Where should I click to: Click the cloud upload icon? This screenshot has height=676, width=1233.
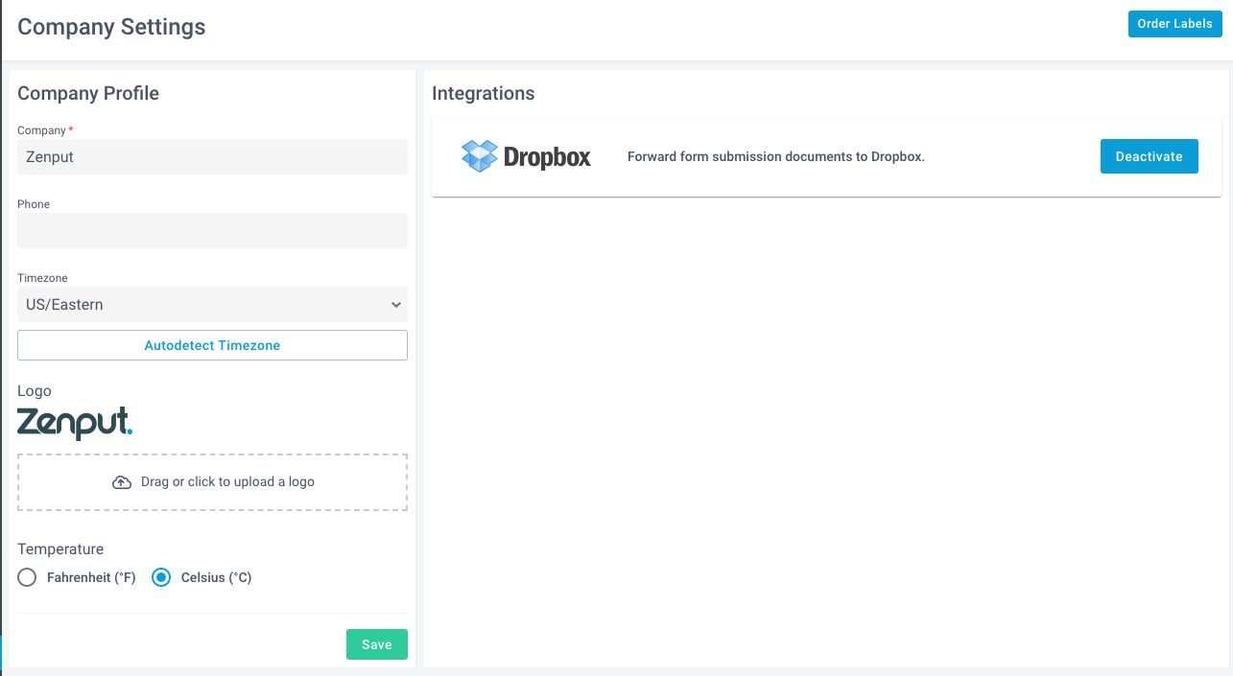coord(122,482)
